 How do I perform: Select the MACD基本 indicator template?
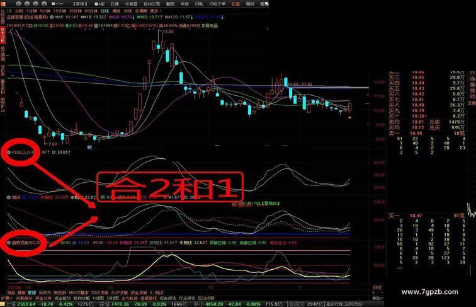tap(79, 293)
